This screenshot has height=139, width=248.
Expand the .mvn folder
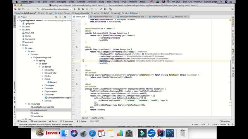point(20,30)
